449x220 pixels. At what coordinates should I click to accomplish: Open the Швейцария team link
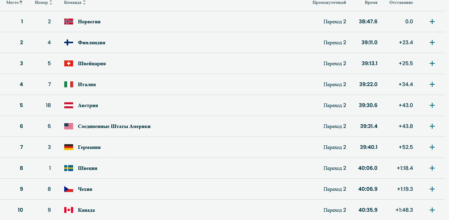(x=92, y=63)
